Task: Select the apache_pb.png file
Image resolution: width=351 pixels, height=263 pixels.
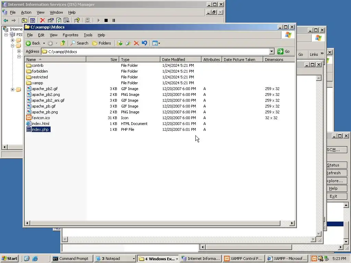Action: pyautogui.click(x=42, y=112)
